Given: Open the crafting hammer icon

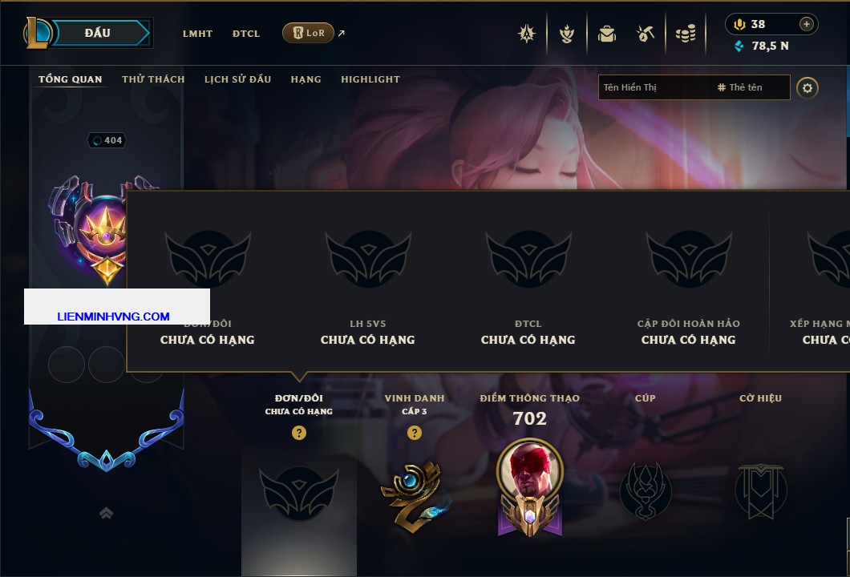Looking at the screenshot, I should pyautogui.click(x=645, y=34).
